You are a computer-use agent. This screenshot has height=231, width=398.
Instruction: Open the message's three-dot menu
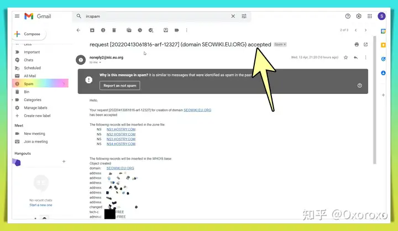(x=365, y=57)
